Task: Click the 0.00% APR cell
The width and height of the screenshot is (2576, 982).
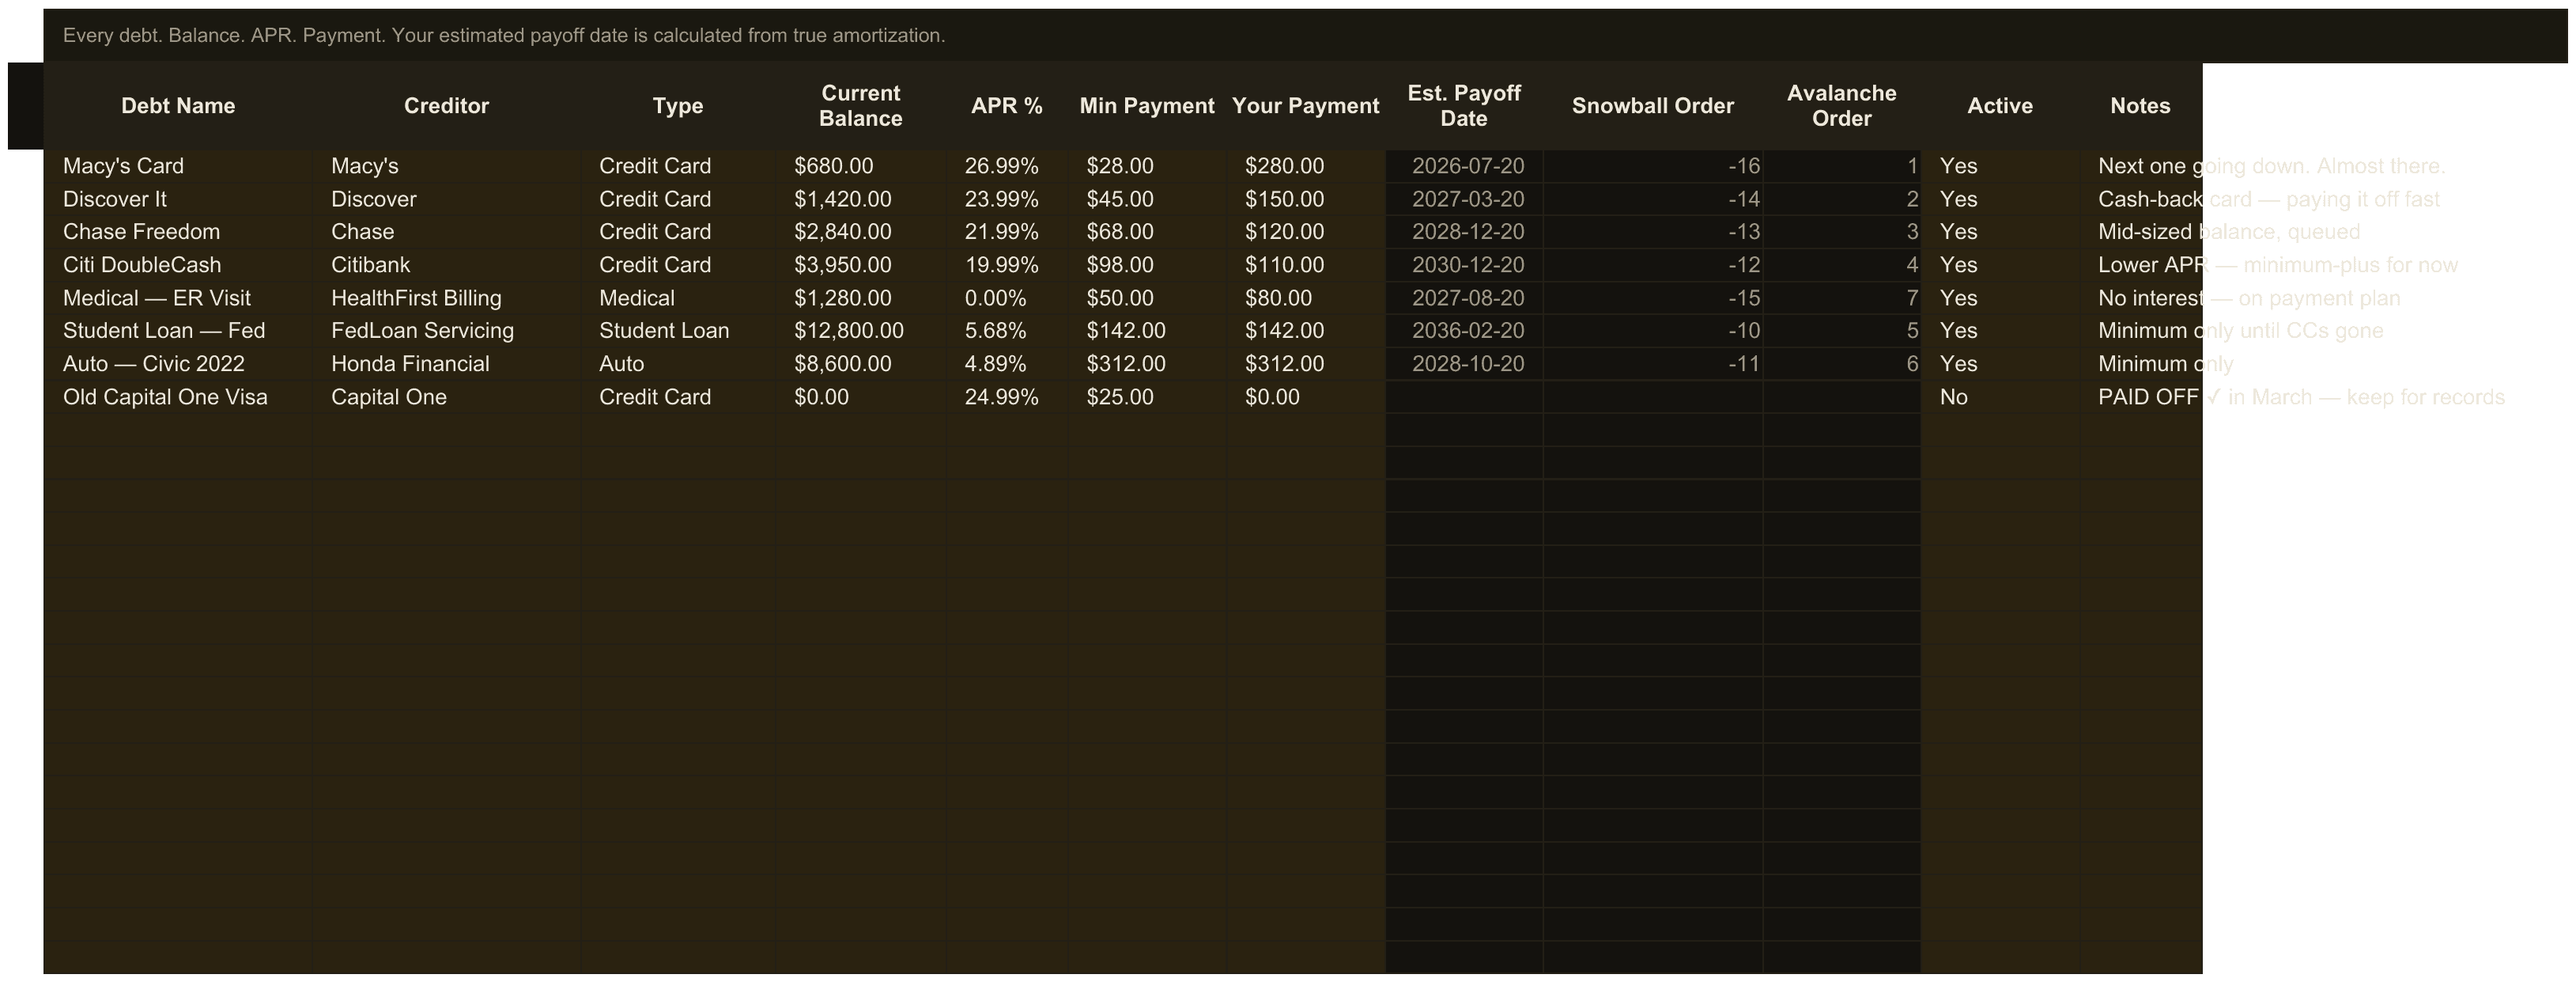Action: [x=1006, y=298]
